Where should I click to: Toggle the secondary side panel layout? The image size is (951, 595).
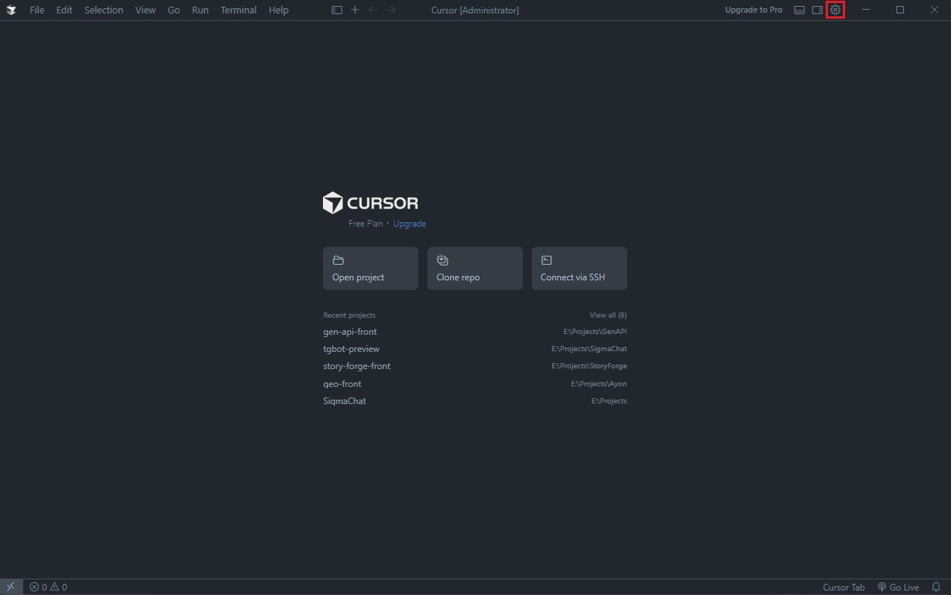click(817, 10)
